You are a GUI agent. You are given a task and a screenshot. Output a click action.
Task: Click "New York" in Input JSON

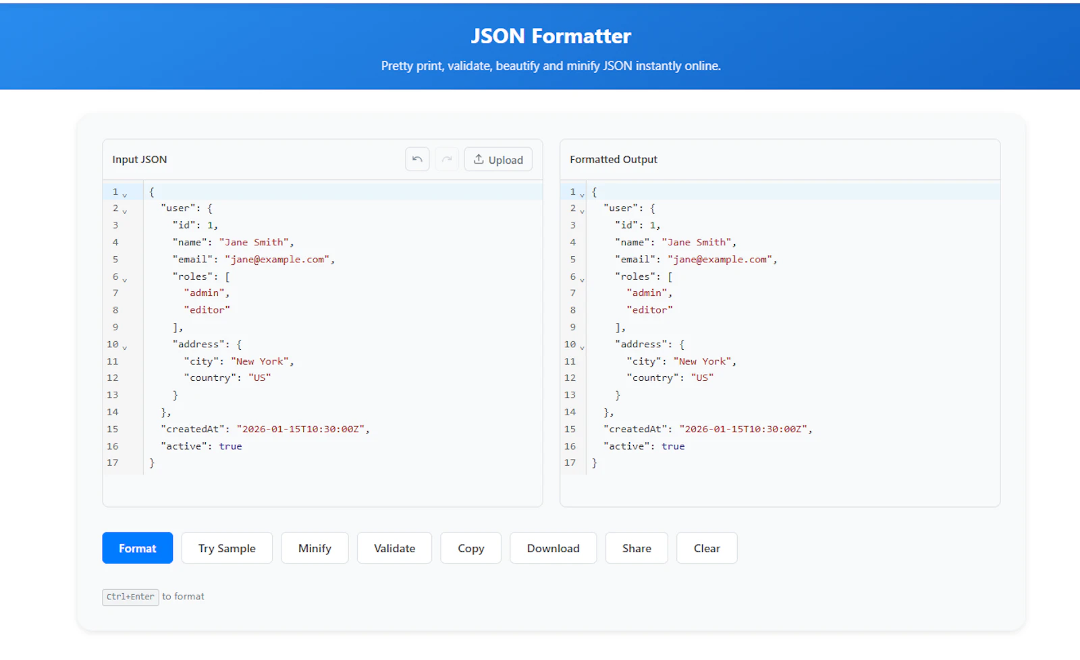260,361
